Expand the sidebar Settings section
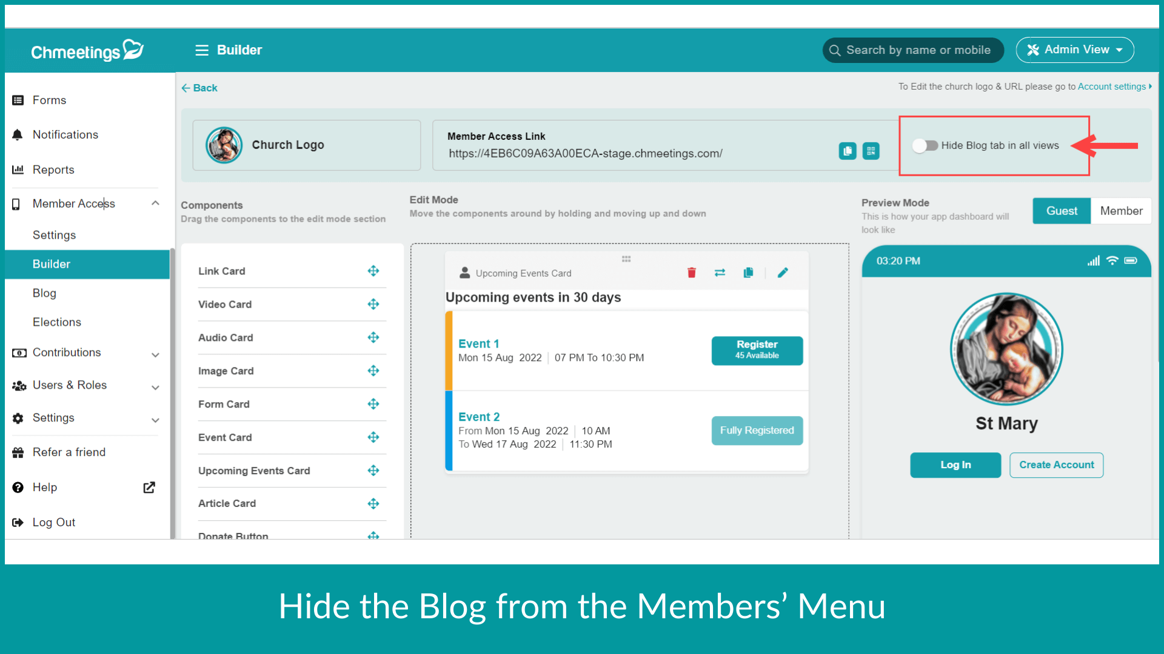Viewport: 1164px width, 654px height. (155, 420)
